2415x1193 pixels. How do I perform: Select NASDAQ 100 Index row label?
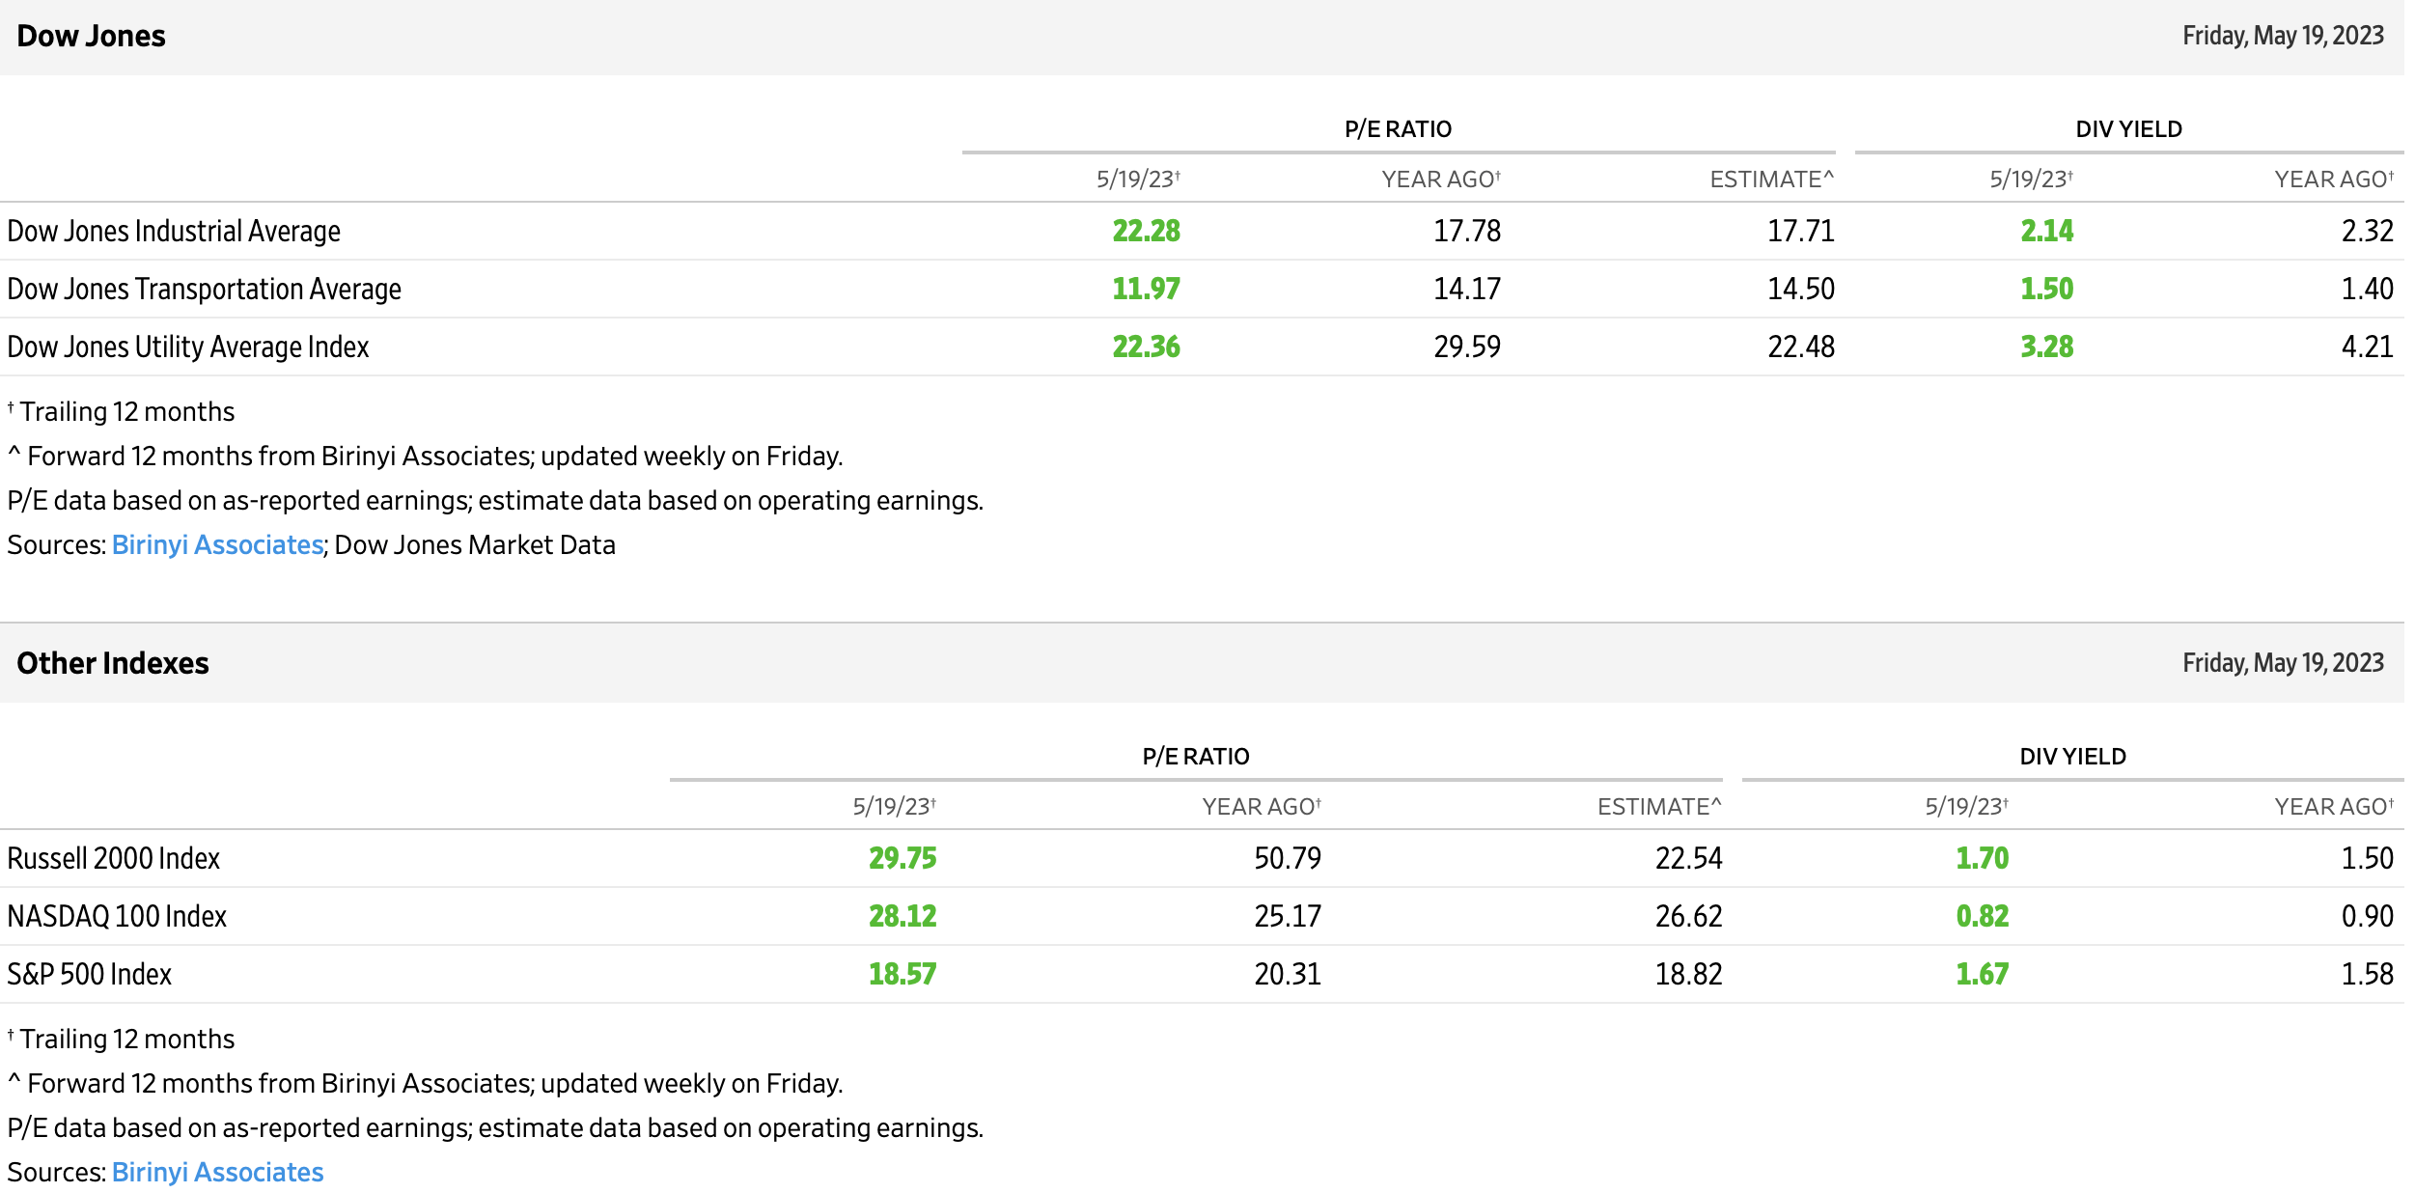click(x=117, y=916)
